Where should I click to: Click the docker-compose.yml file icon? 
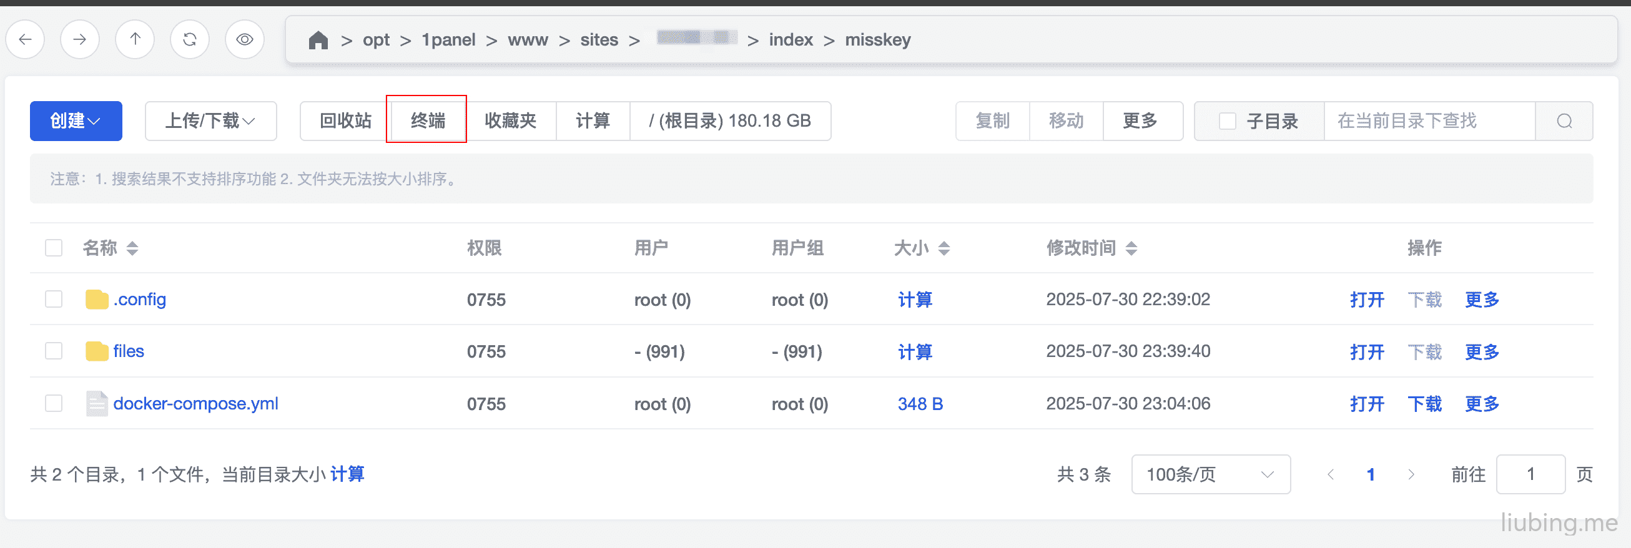[x=97, y=404]
